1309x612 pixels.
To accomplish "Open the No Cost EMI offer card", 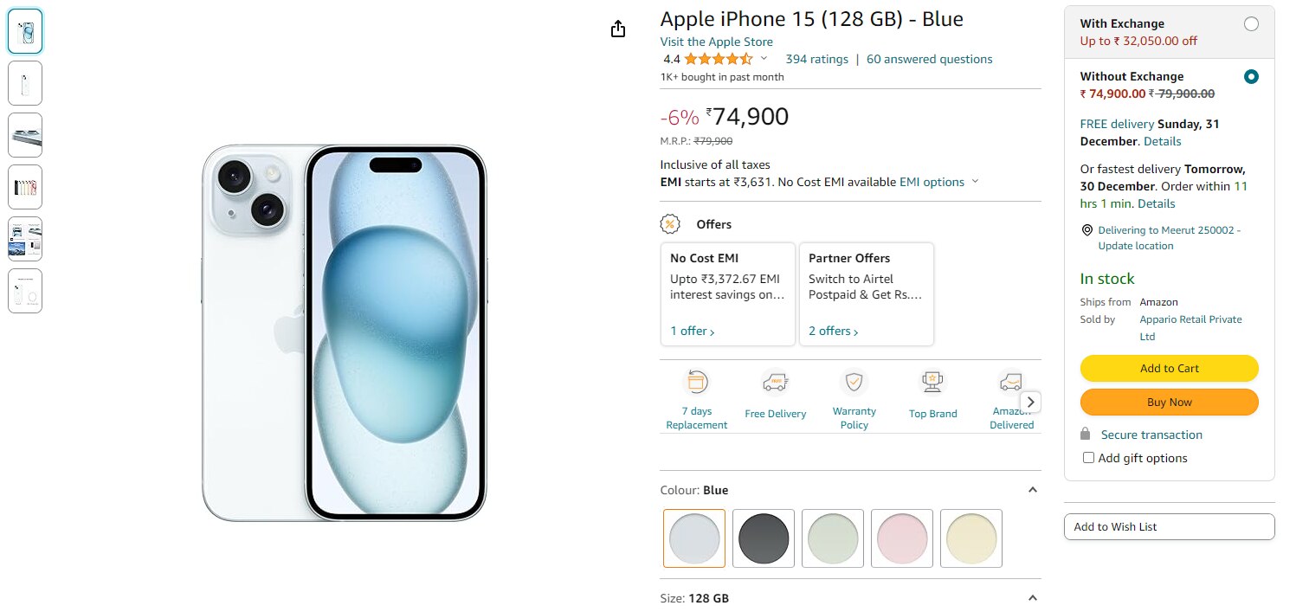I will point(727,294).
